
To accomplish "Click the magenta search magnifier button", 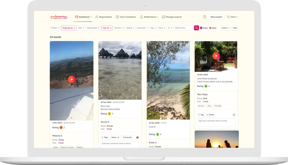I will [196, 28].
